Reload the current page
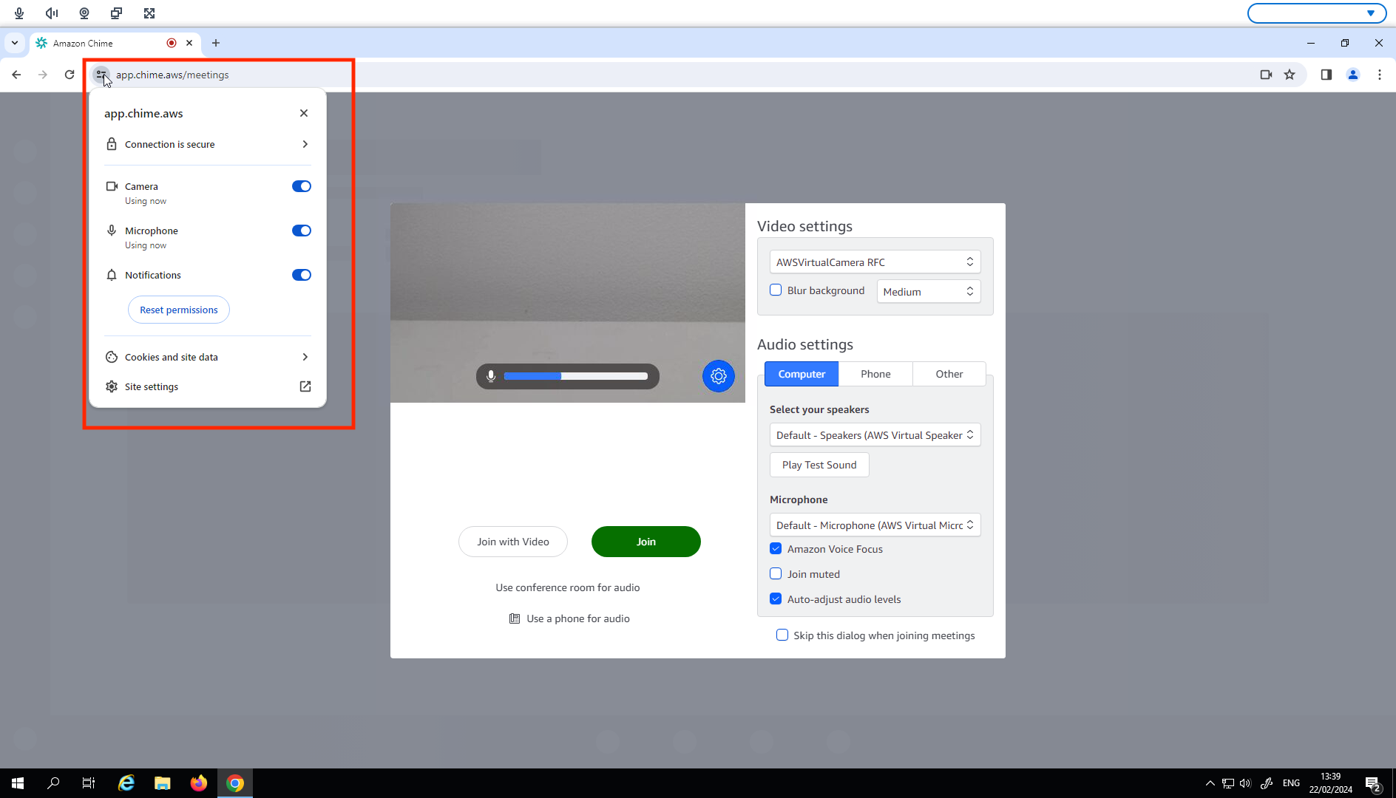 (69, 75)
